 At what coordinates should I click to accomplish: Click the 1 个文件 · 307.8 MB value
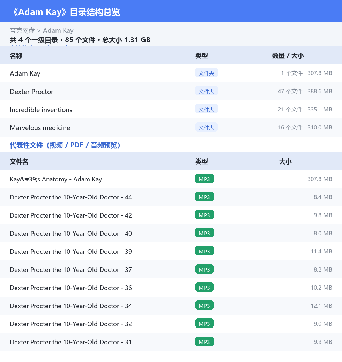pyautogui.click(x=306, y=73)
